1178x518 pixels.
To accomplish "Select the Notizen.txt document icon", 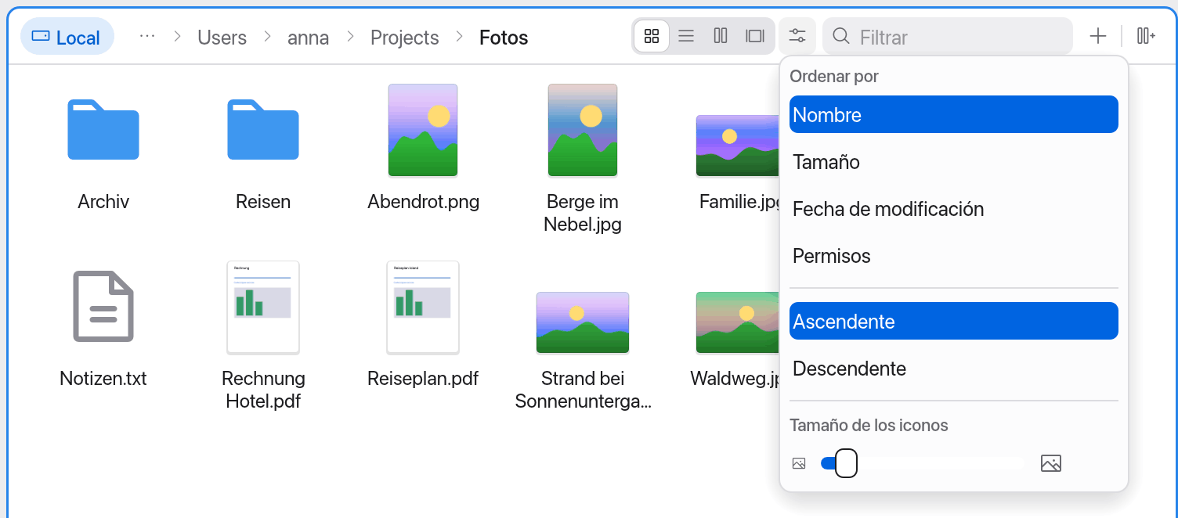I will pos(103,306).
